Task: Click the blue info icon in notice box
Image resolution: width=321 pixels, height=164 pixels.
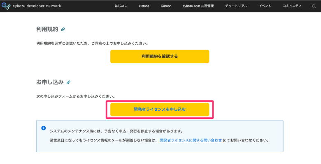Action: tap(44, 128)
